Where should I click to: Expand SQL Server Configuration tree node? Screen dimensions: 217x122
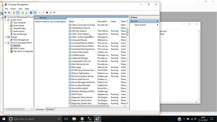coord(8,51)
